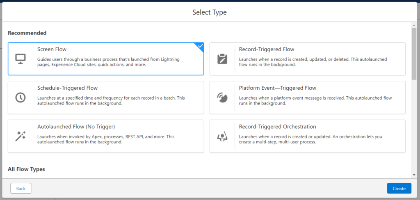Image resolution: width=420 pixels, height=200 pixels.
Task: Go back with the Back button
Action: tap(21, 188)
